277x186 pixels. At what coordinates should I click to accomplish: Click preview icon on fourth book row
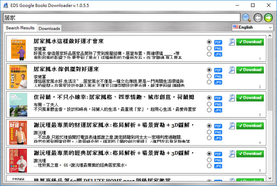tap(232, 126)
